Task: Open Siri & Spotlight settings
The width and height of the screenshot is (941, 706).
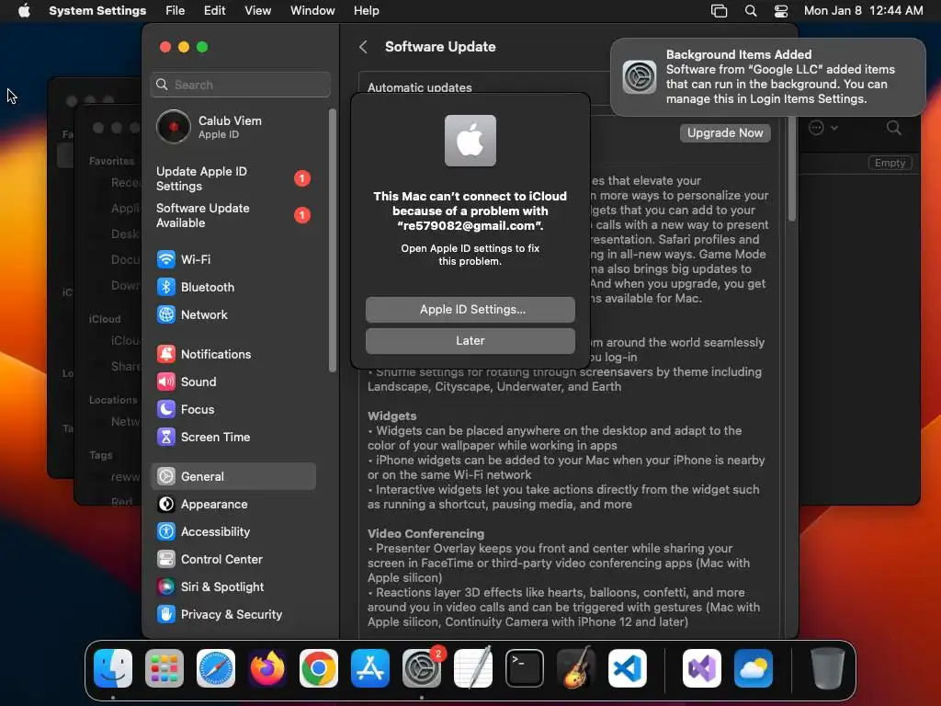Action: (210, 587)
